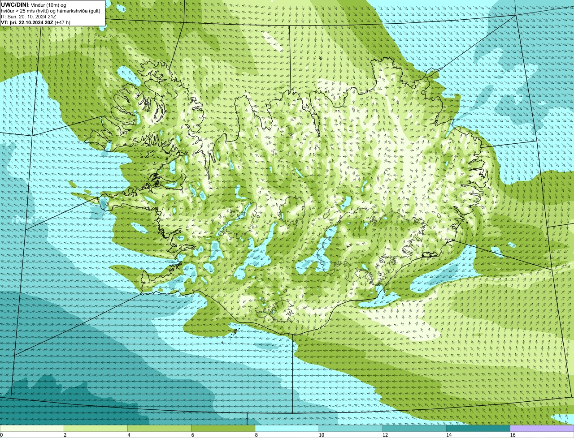Click the legend scale label '0'
574x438 pixels.
point(1,435)
